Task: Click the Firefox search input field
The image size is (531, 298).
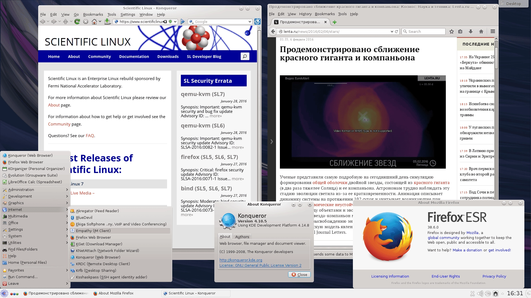Action: point(423,31)
